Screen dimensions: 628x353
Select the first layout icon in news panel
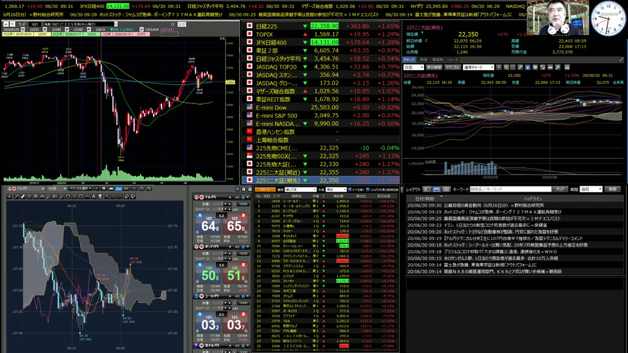click(x=427, y=190)
